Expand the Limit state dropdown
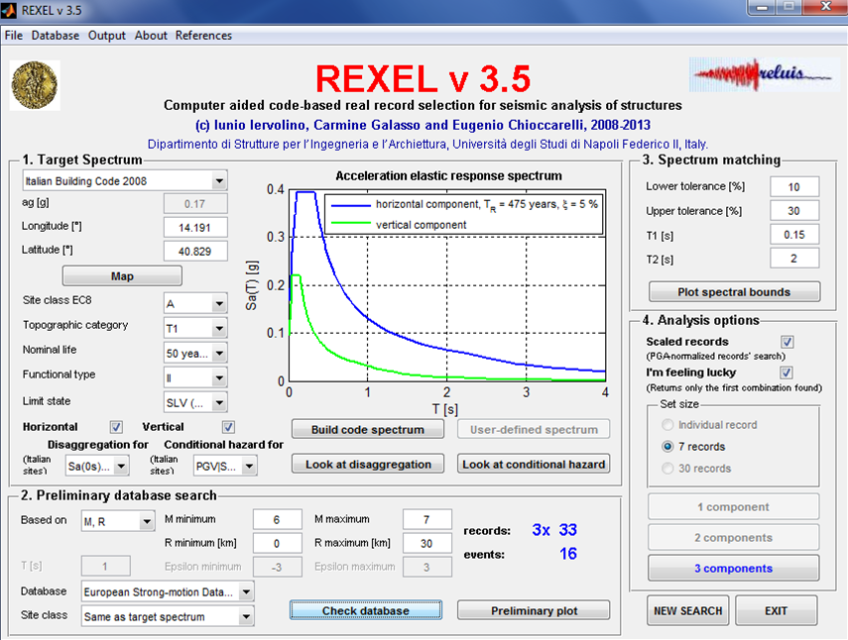 [x=195, y=403]
